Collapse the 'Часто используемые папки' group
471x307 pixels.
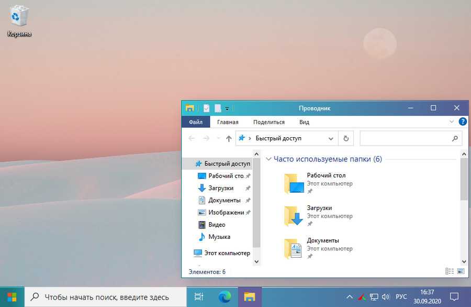(x=268, y=159)
